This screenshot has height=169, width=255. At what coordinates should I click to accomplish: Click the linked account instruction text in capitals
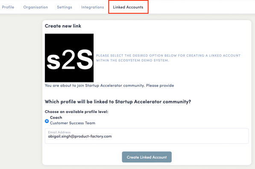click(168, 58)
